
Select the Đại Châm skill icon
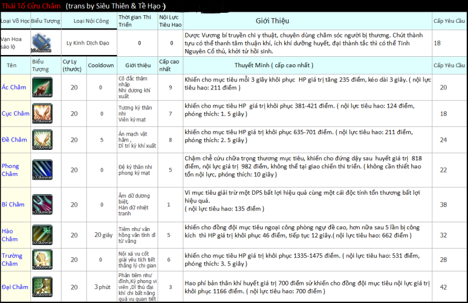tap(42, 287)
